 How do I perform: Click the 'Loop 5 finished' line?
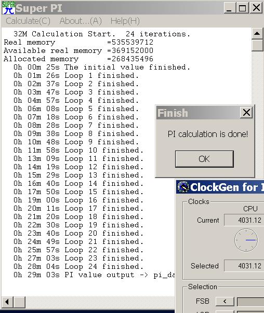(76, 109)
